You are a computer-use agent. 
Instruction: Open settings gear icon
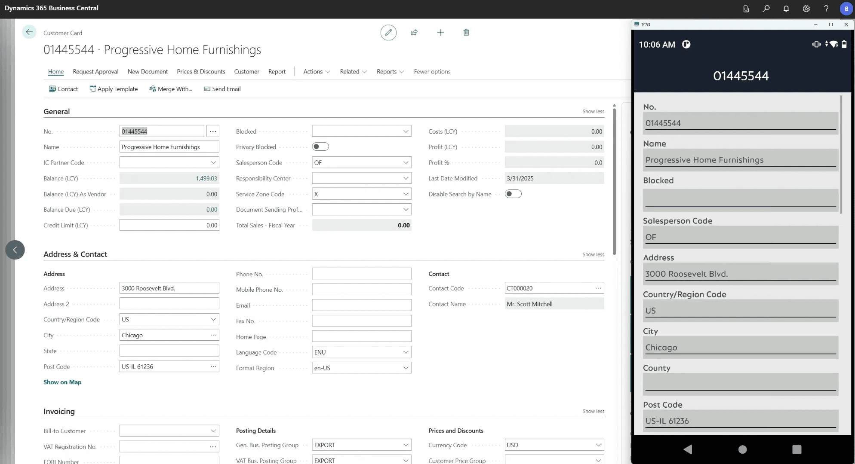806,9
